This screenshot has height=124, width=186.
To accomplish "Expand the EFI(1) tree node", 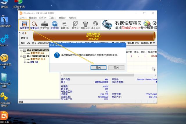I will coord(25,62).
